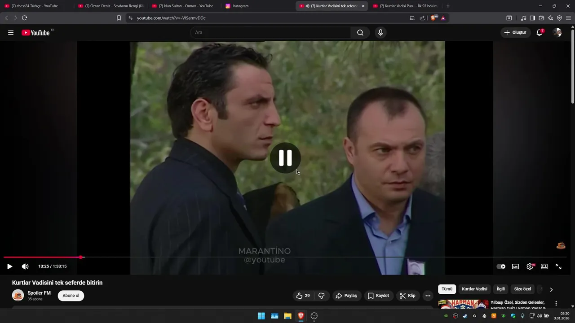Click the Paylaş share button
Viewport: 575px width, 323px height.
346,296
